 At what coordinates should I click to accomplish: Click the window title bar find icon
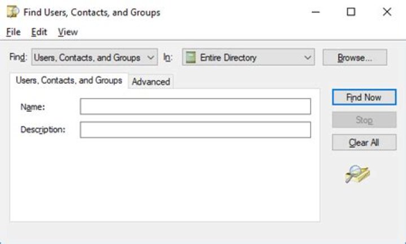pyautogui.click(x=12, y=12)
